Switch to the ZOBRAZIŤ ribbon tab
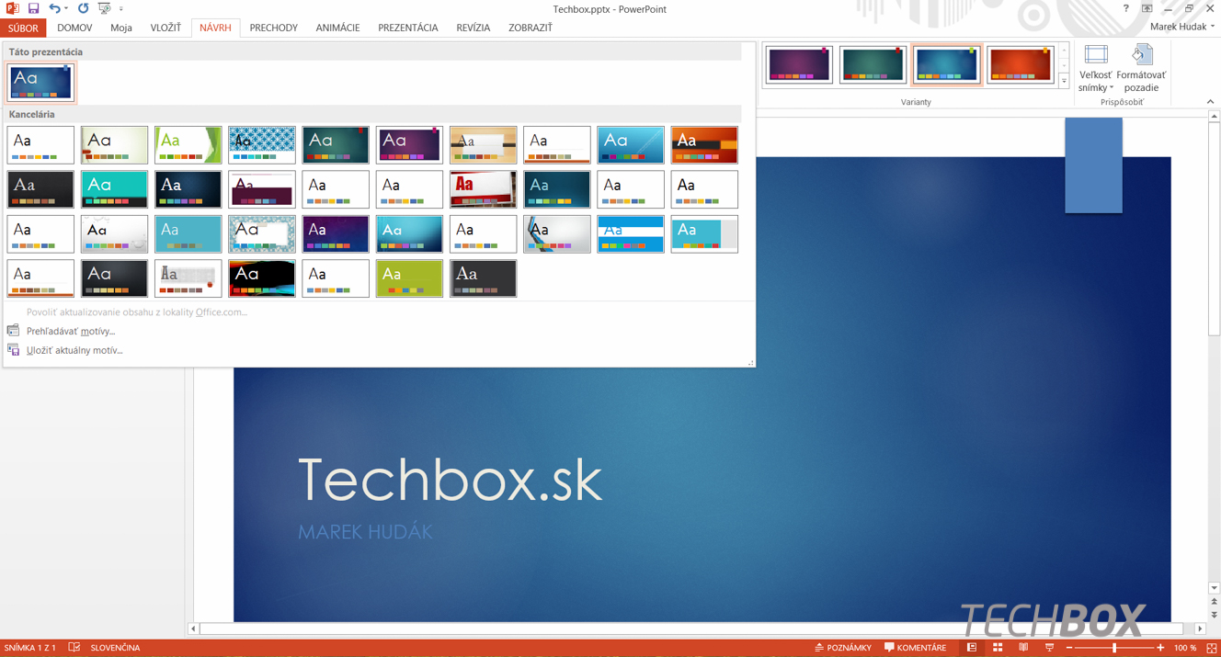 (530, 28)
